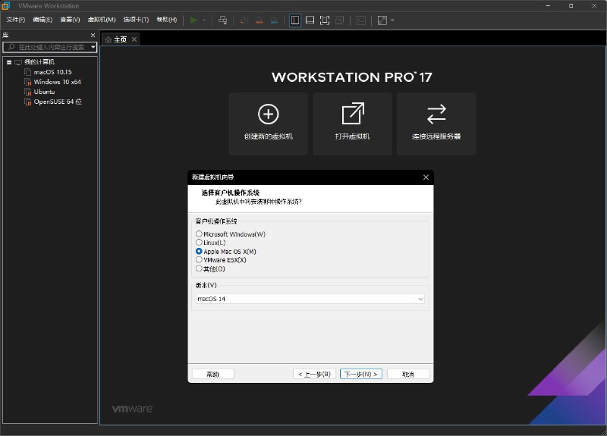Open the 文件(F) menu
This screenshot has height=436, width=607.
(15, 20)
